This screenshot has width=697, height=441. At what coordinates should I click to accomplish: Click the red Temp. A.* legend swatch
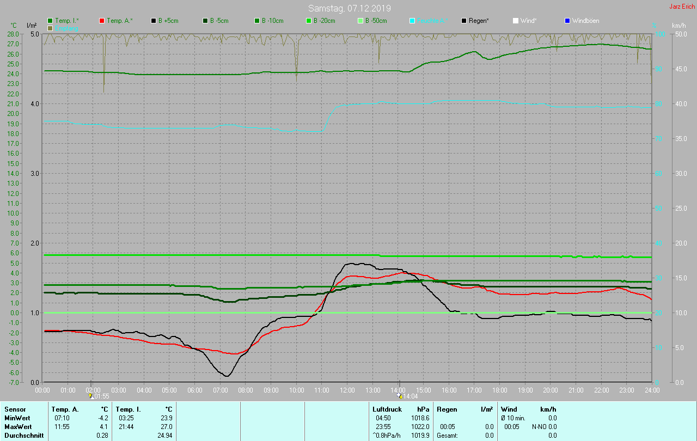tap(102, 21)
